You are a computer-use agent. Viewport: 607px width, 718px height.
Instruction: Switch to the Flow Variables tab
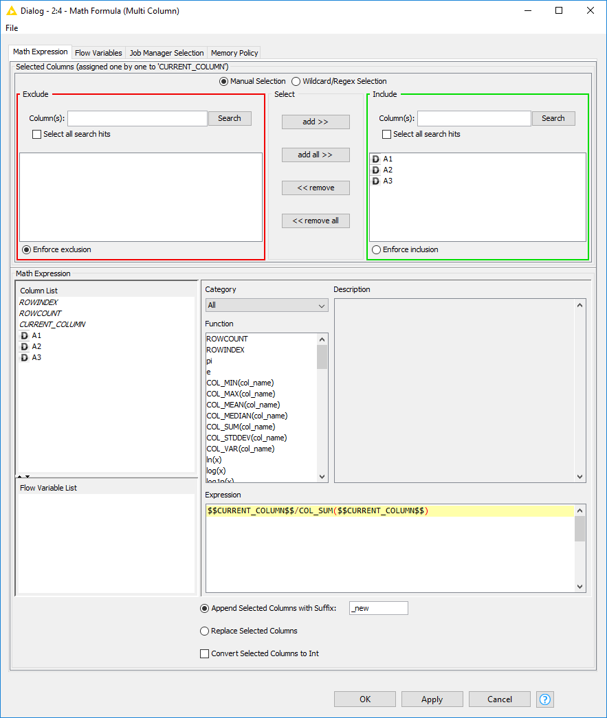point(98,52)
